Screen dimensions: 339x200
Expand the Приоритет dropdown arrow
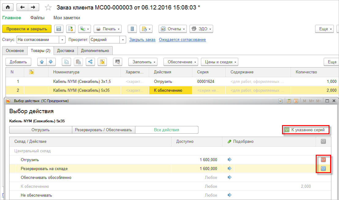tap(123, 40)
